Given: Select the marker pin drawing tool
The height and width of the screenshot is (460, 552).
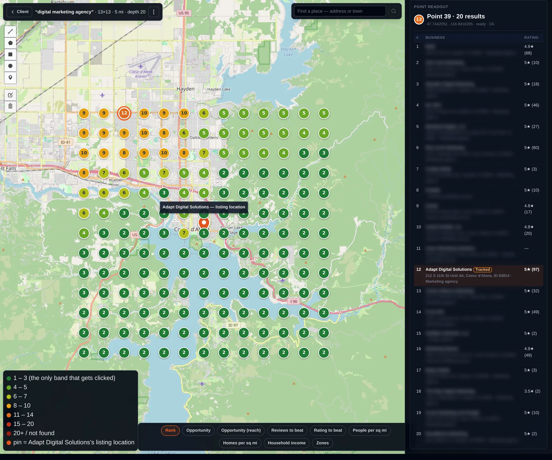Looking at the screenshot, I should [10, 78].
